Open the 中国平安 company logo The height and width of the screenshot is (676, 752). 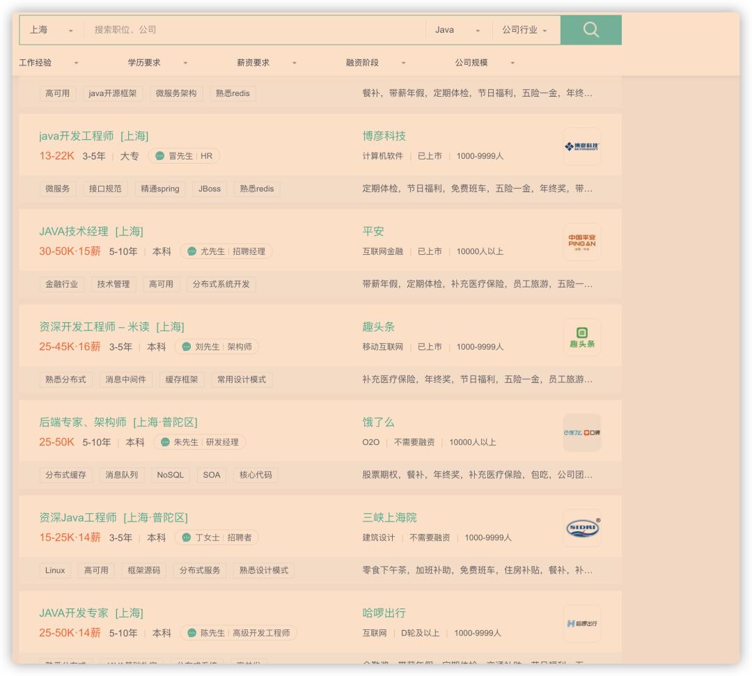[581, 242]
